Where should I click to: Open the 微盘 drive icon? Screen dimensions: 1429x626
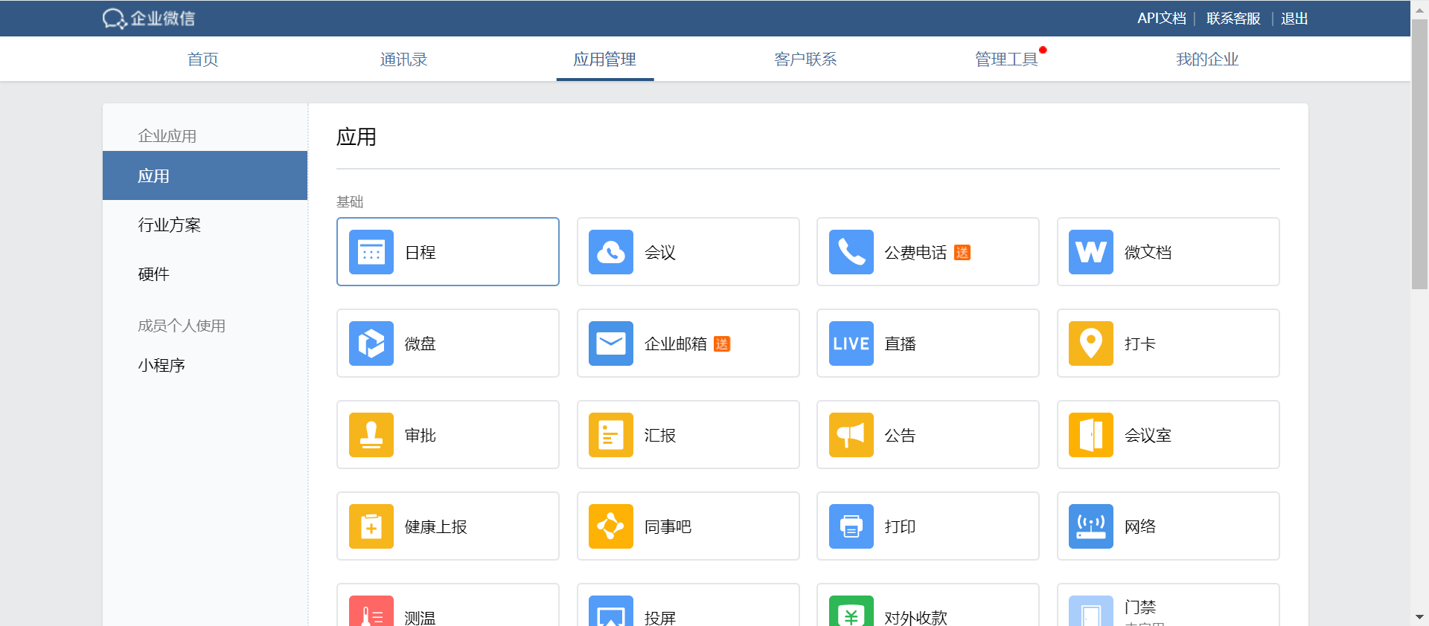[x=371, y=343]
